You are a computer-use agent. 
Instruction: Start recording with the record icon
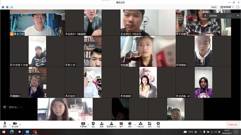[x=130, y=125]
